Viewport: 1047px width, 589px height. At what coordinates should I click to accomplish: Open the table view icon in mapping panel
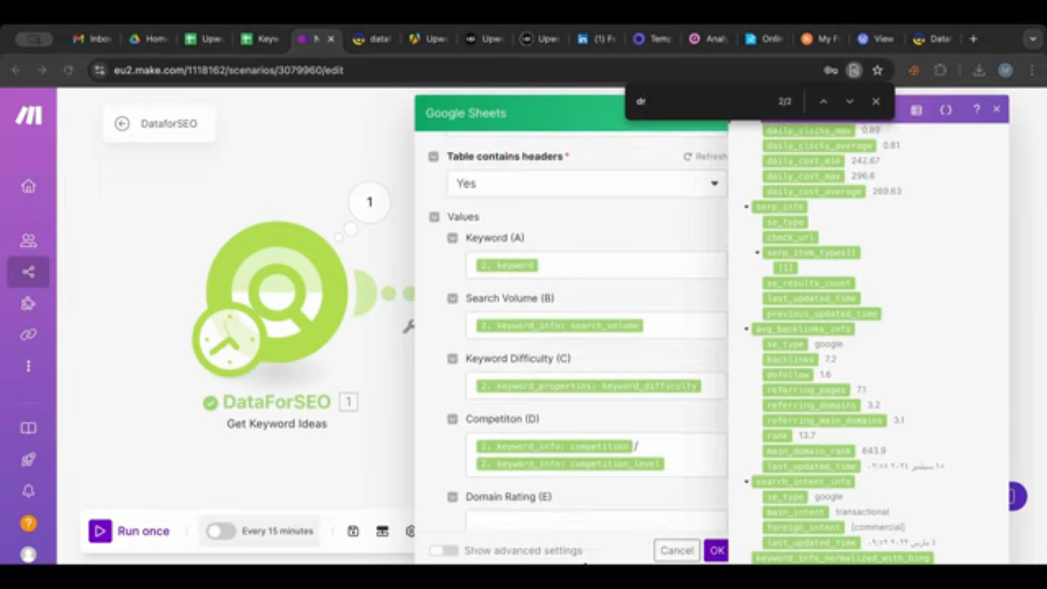point(916,110)
